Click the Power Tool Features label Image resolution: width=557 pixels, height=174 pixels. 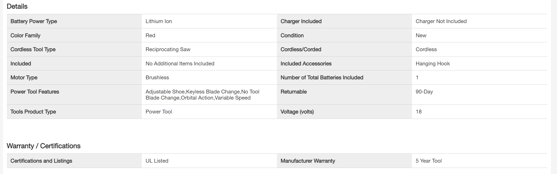click(34, 92)
